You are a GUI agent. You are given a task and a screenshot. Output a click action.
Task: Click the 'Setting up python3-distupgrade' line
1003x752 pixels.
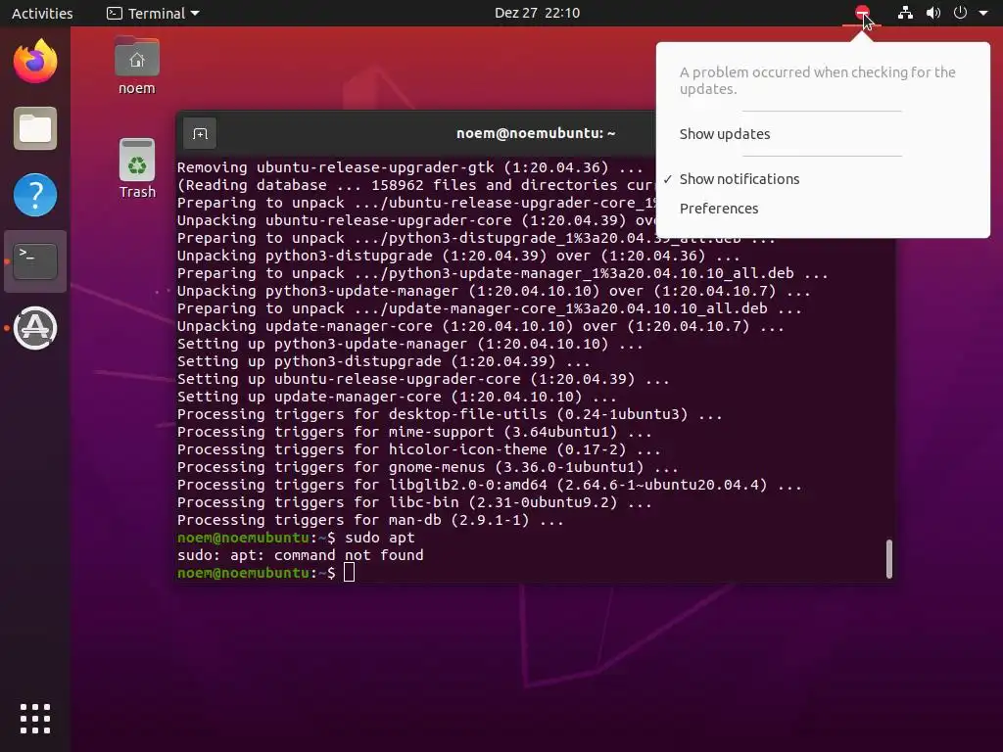coord(383,361)
